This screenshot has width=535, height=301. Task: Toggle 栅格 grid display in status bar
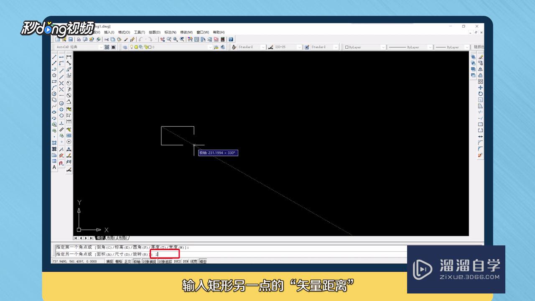point(119,261)
